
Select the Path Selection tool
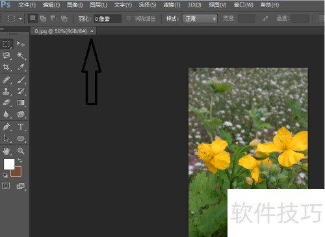click(6, 138)
